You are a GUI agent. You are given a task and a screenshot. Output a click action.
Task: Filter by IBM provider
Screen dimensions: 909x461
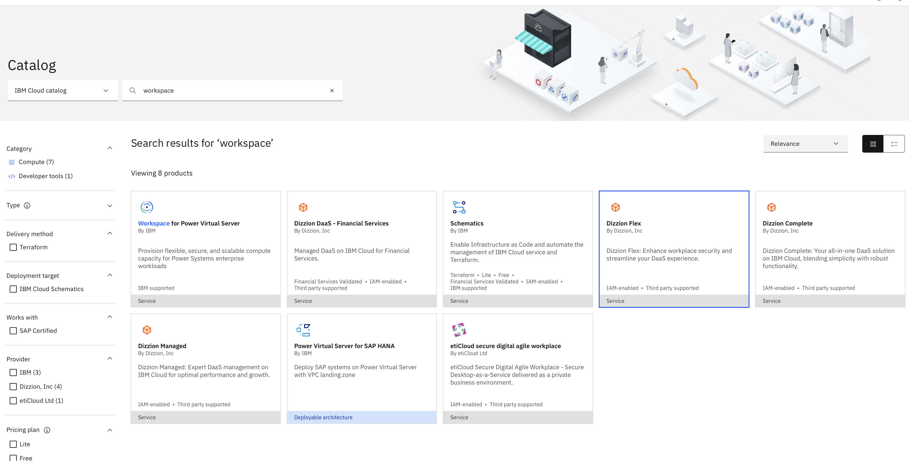13,372
